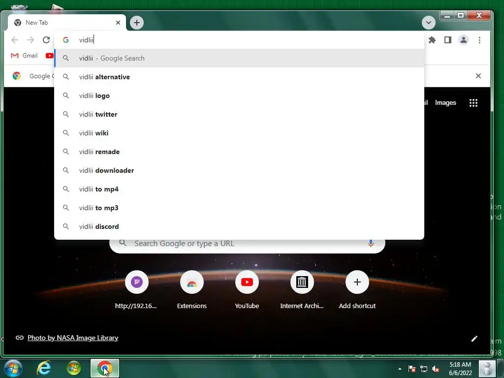
Task: Choose suggestion 'vidlii discord'
Action: click(x=239, y=226)
